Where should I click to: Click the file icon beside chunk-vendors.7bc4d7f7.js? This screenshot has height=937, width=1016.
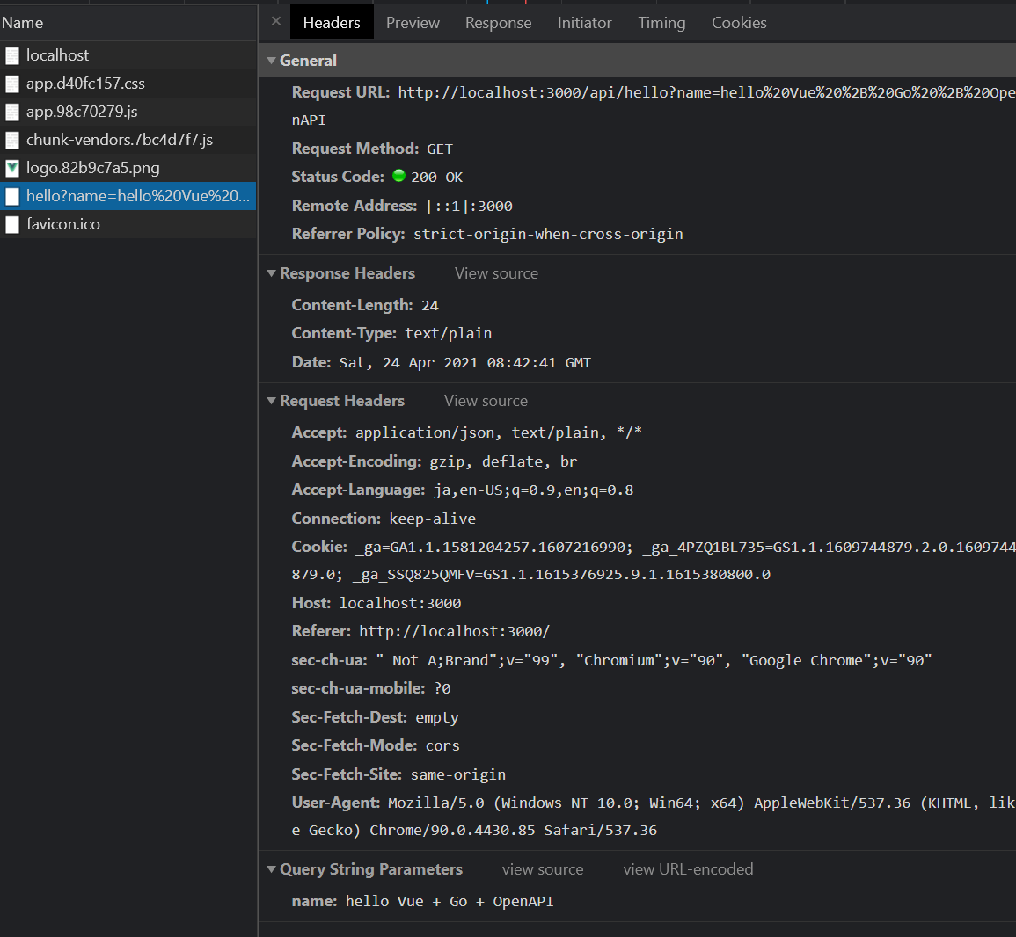point(12,140)
